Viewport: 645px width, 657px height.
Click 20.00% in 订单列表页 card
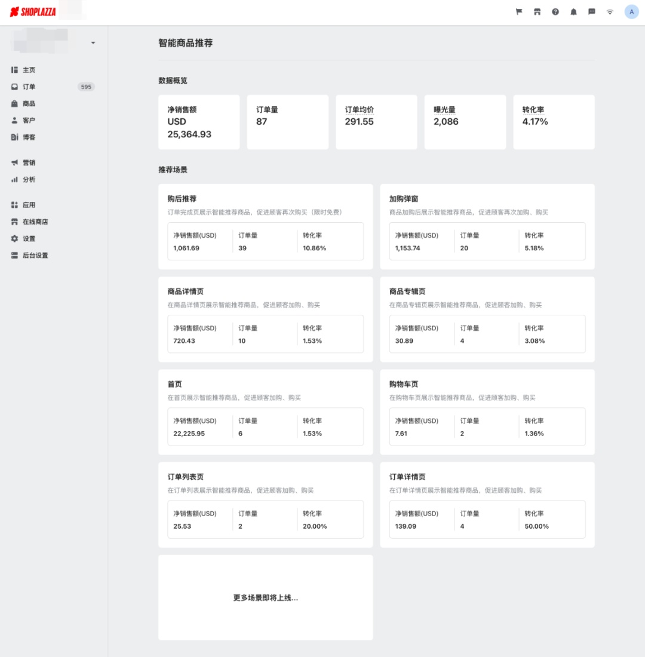click(x=315, y=526)
